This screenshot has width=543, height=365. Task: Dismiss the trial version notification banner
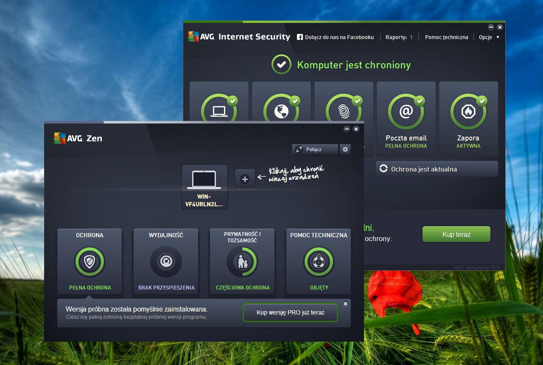click(345, 304)
